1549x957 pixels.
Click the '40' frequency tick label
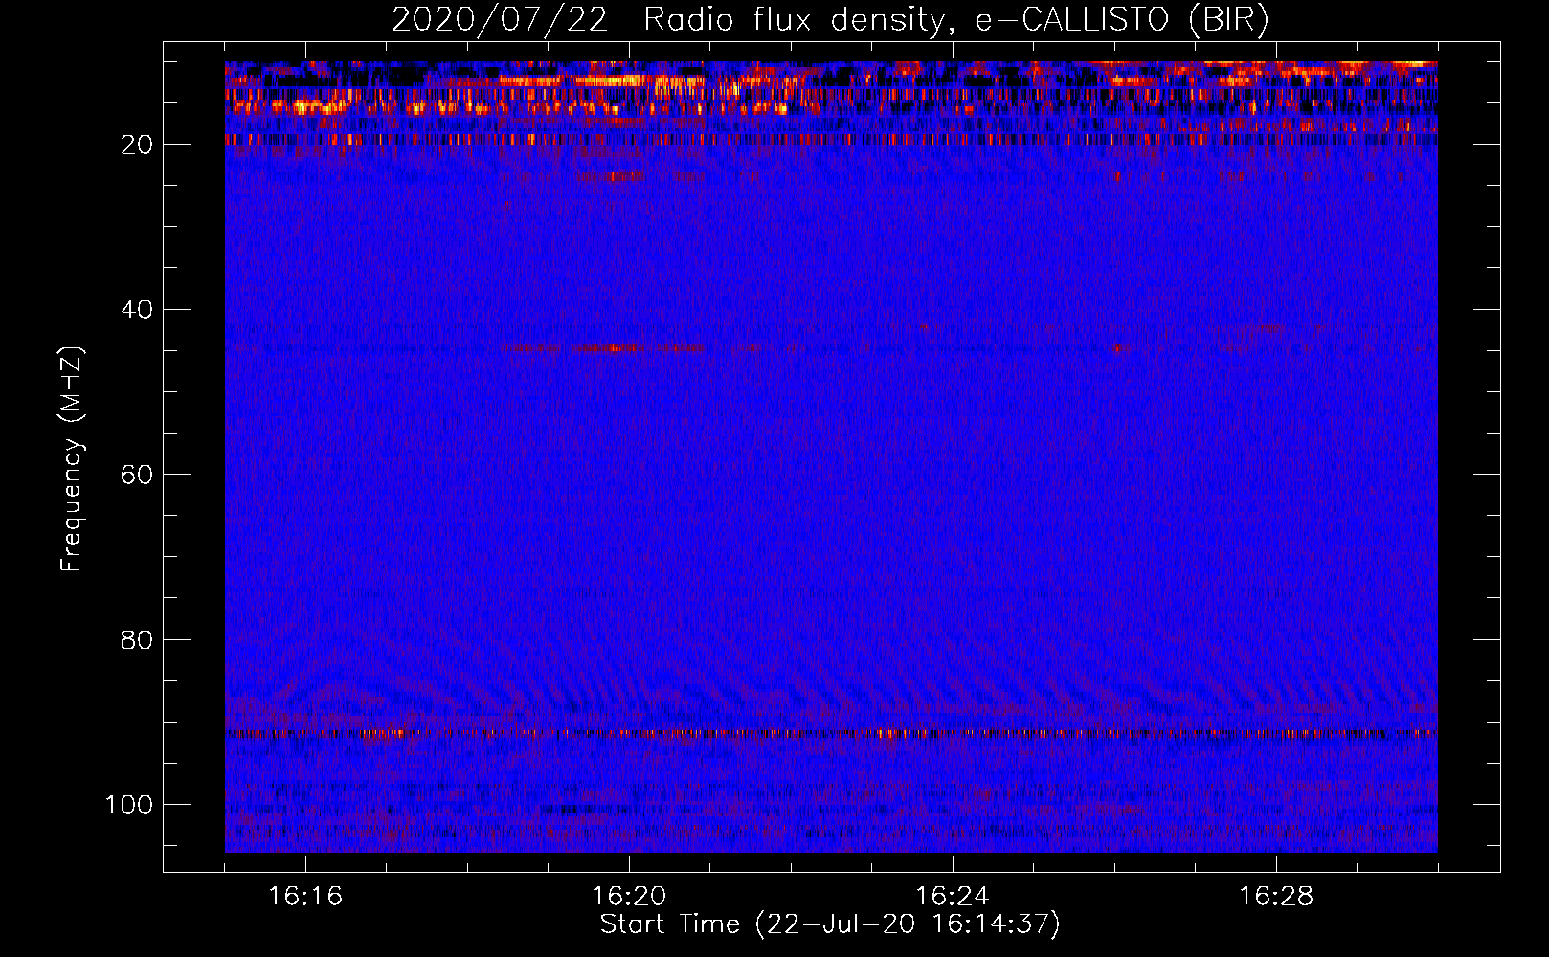[x=137, y=310]
